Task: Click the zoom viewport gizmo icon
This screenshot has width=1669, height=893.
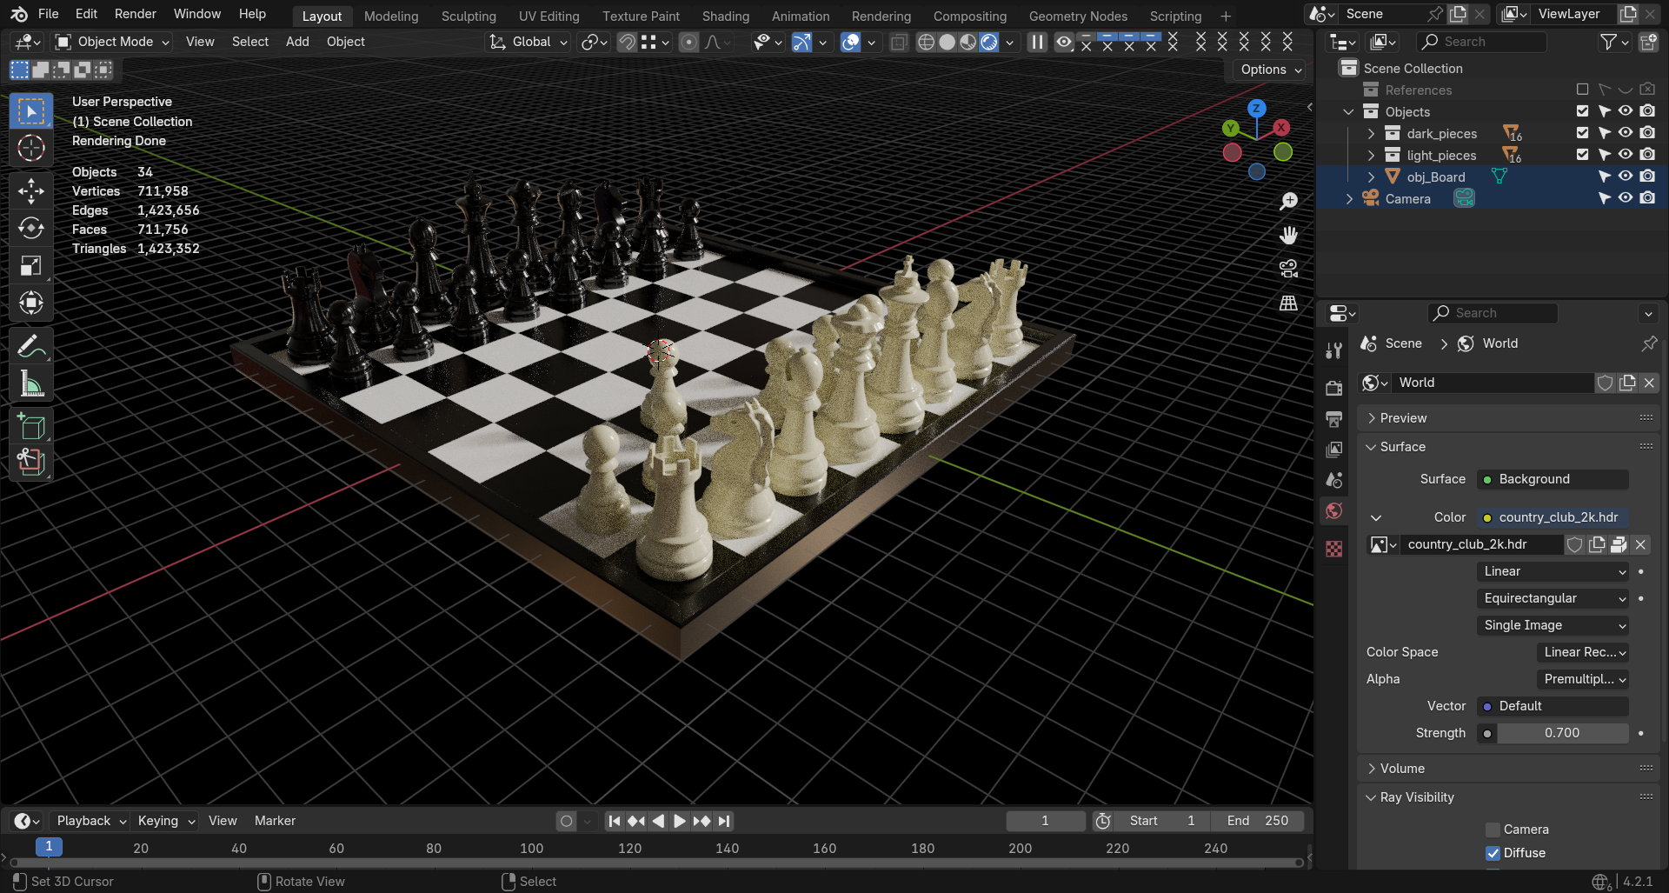Action: click(1288, 201)
